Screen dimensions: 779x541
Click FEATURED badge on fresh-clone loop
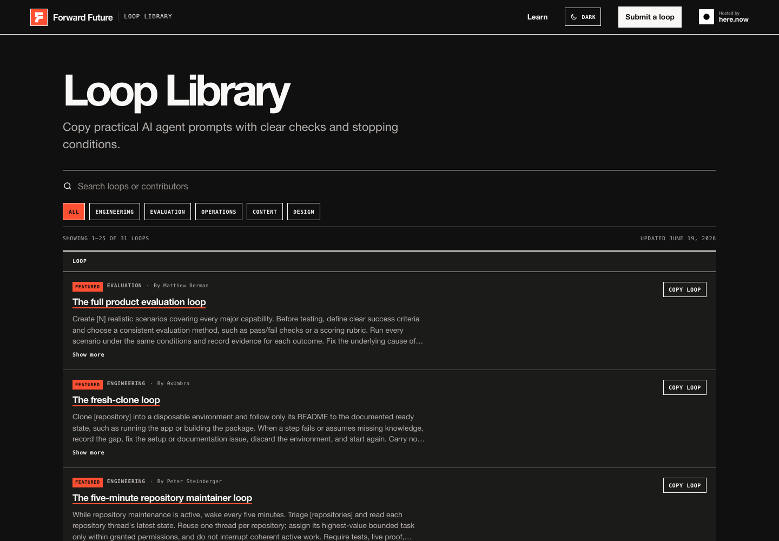(x=88, y=385)
